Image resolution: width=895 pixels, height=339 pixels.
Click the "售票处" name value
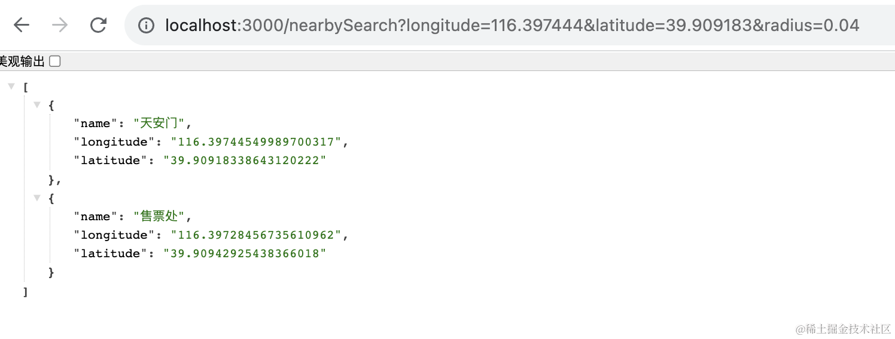[159, 217]
